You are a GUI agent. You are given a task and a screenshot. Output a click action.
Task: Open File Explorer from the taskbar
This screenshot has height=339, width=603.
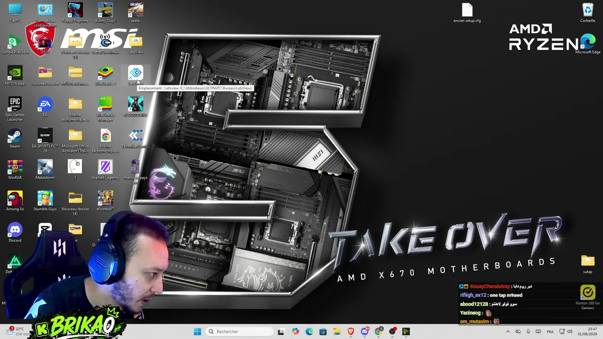click(x=337, y=331)
